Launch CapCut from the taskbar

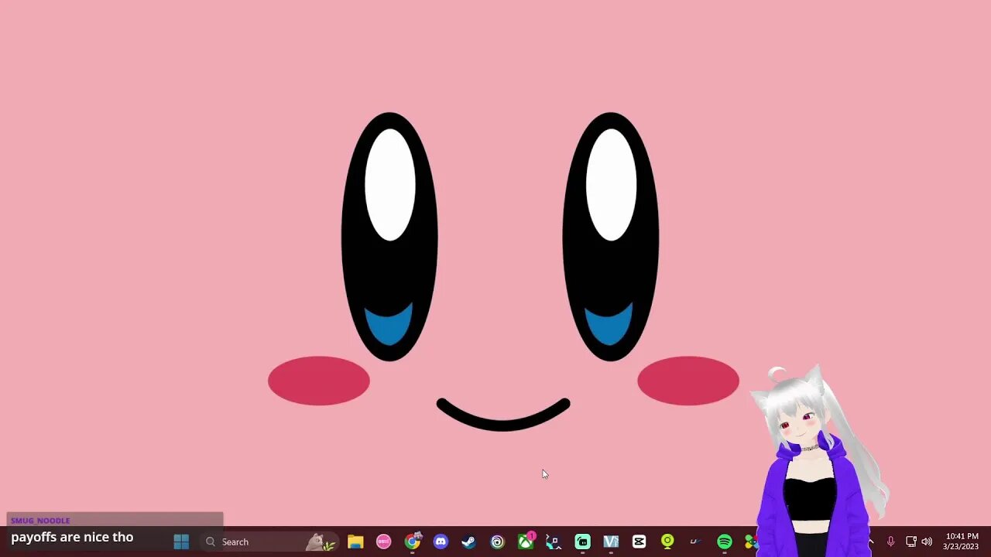639,542
